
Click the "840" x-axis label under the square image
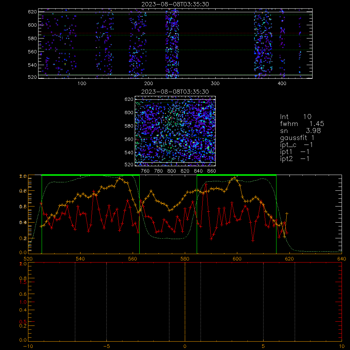point(198,171)
